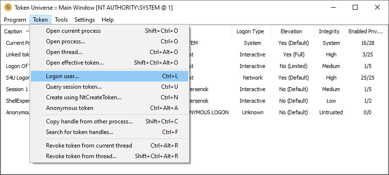This screenshot has width=389, height=175.
Task: Open the Help menu
Action: click(x=108, y=20)
